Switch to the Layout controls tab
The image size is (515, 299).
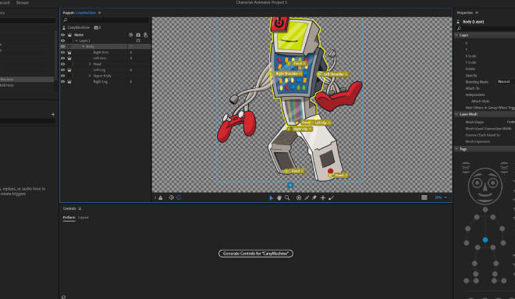pos(83,218)
